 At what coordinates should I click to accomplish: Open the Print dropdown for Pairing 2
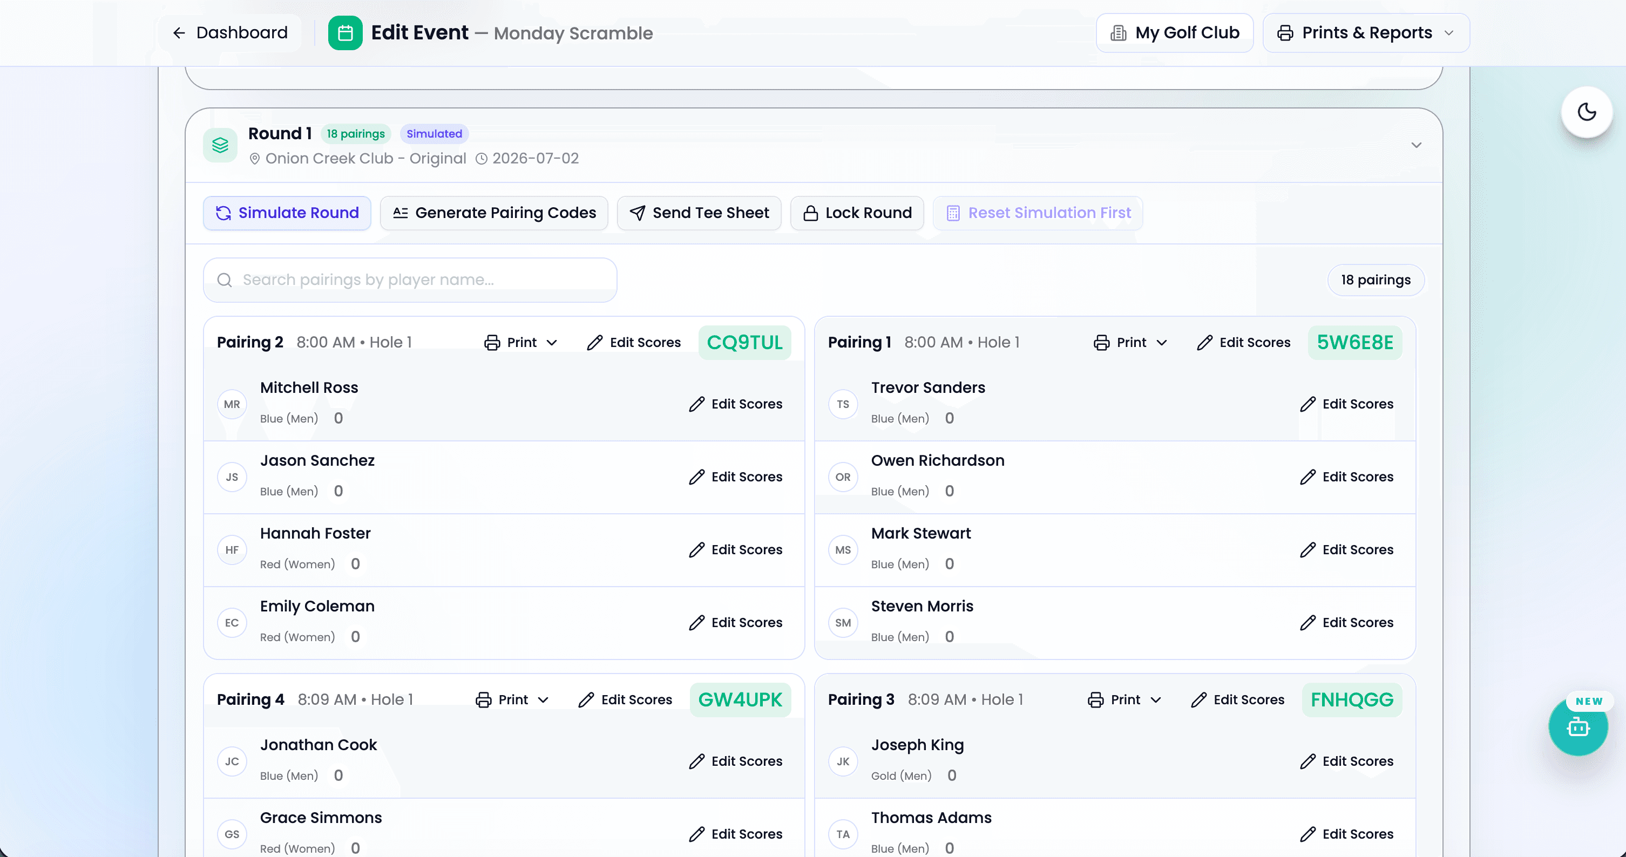click(521, 342)
